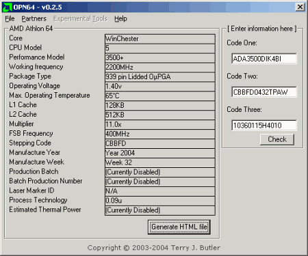Click the Stepping Code label

coord(30,143)
